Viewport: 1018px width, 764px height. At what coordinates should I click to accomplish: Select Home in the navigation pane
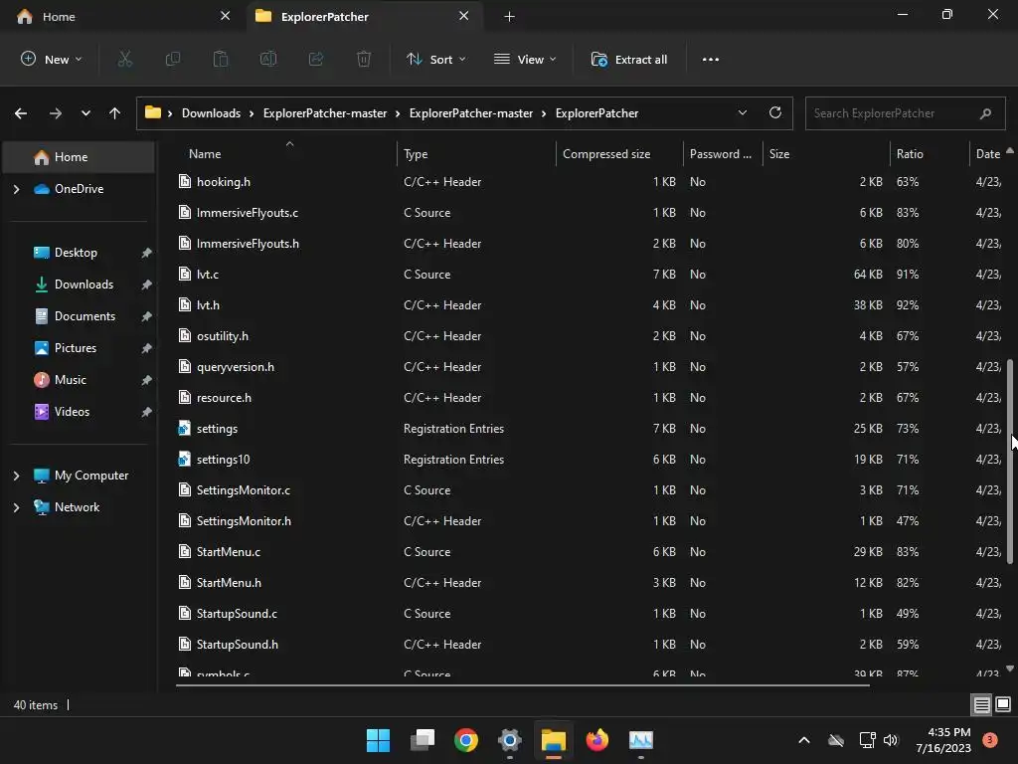(x=79, y=157)
